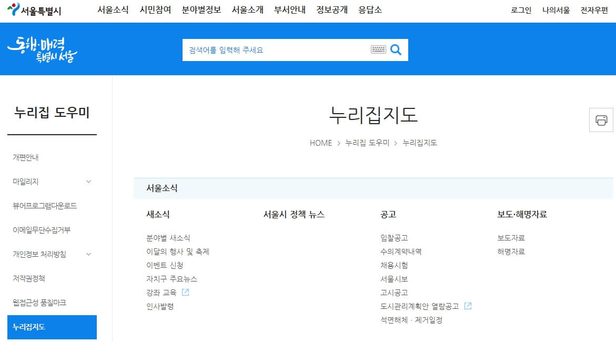This screenshot has height=342, width=616.
Task: Open the 시민참여 menu
Action: click(x=154, y=9)
